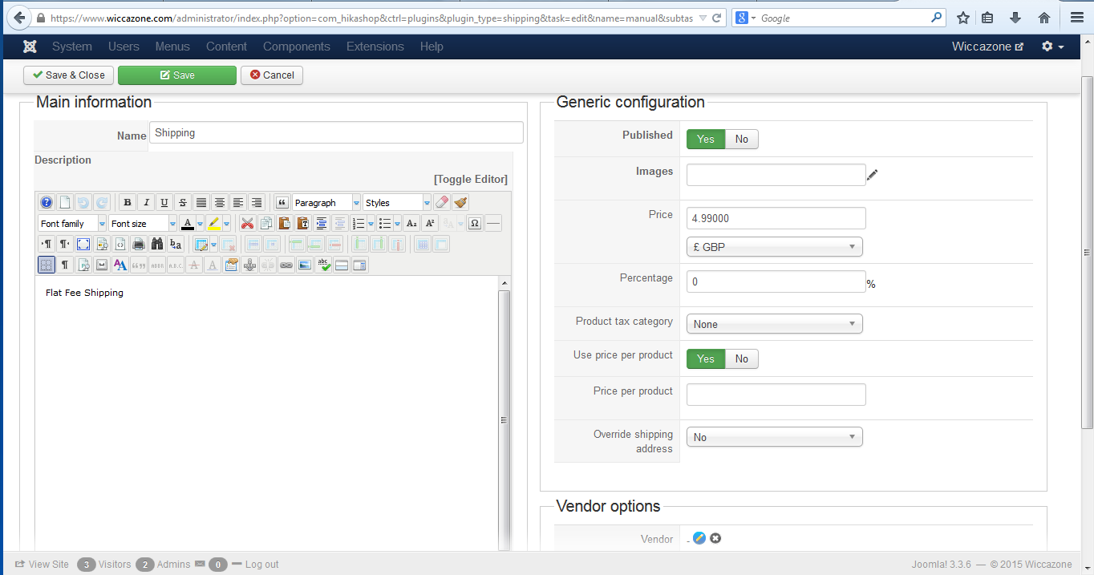Open the Paragraph format dropdown

(x=326, y=203)
